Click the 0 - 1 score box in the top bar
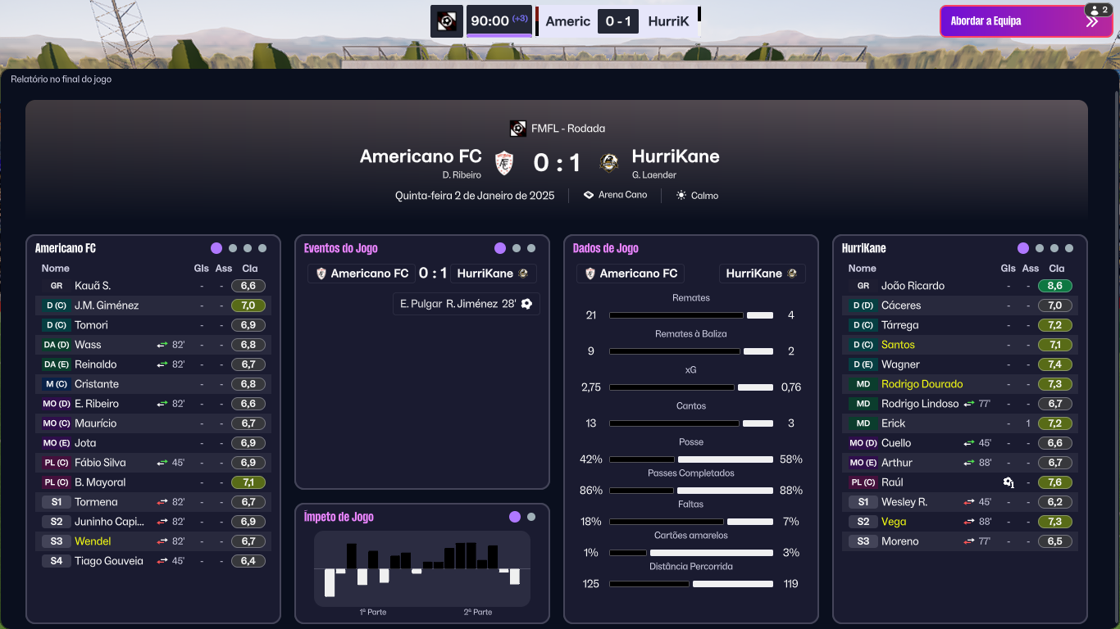 pyautogui.click(x=618, y=21)
